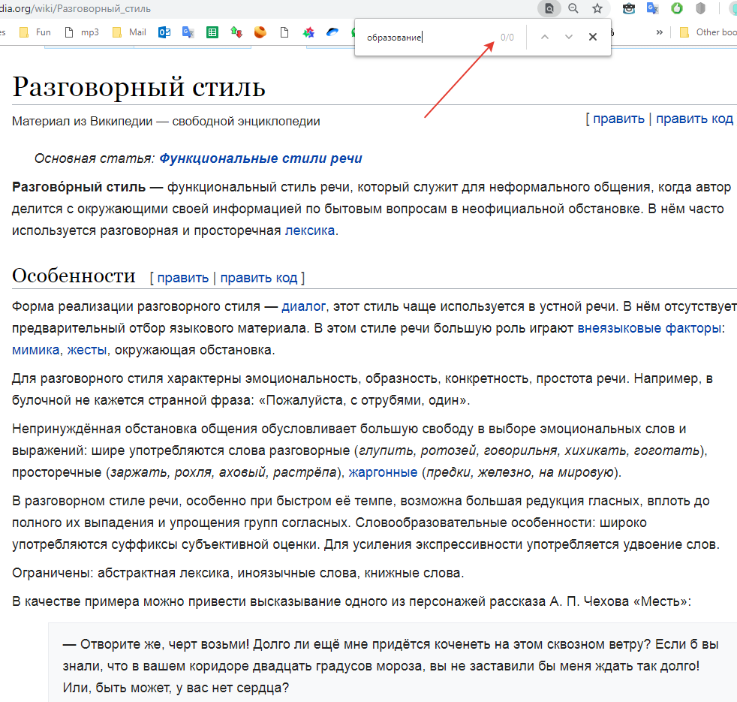Open the Функциональные стили речи link
Viewport: 737px width, 702px height.
coord(260,158)
